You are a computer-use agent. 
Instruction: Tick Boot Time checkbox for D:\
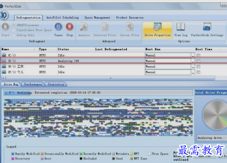pos(198,61)
